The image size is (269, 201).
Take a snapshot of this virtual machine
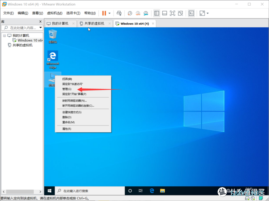pos(130,13)
